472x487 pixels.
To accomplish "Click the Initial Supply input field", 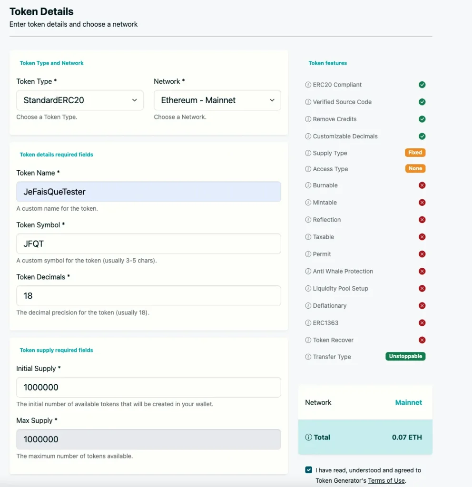I will (148, 388).
